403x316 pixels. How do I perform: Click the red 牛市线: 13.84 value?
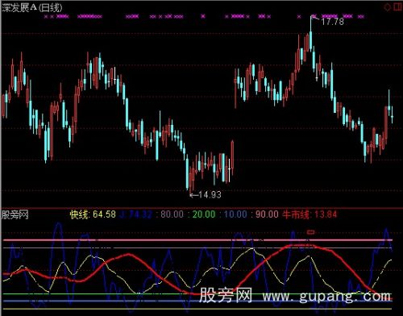tap(310, 214)
